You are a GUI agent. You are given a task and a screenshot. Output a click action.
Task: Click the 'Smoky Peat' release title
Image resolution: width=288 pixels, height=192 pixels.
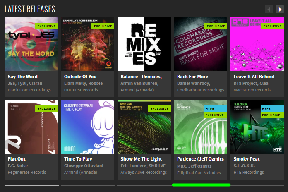247,159
